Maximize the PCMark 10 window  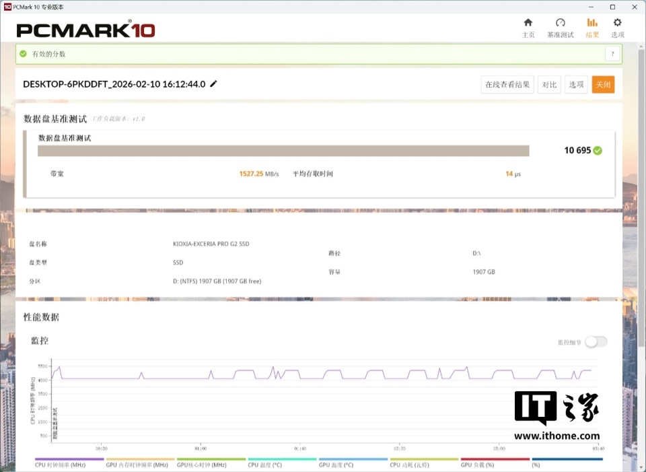coord(612,7)
